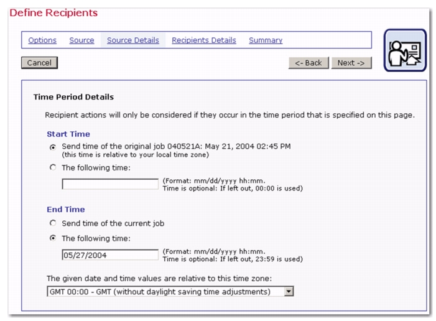436x321 pixels.
Task: Go to the Source tab
Action: click(81, 40)
